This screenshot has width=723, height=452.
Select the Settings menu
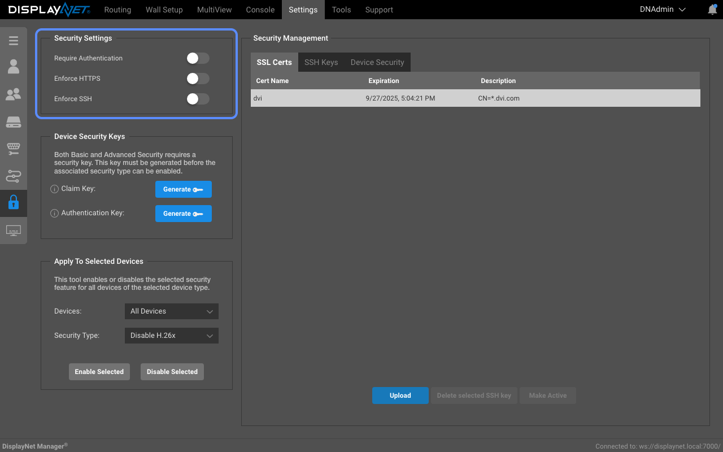pos(303,10)
